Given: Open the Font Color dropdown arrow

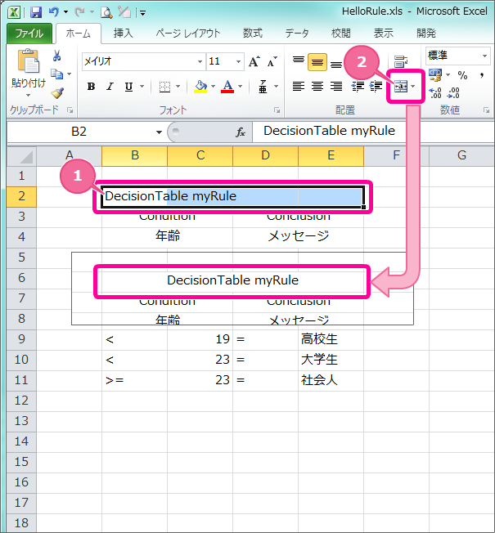Looking at the screenshot, I should [x=241, y=87].
